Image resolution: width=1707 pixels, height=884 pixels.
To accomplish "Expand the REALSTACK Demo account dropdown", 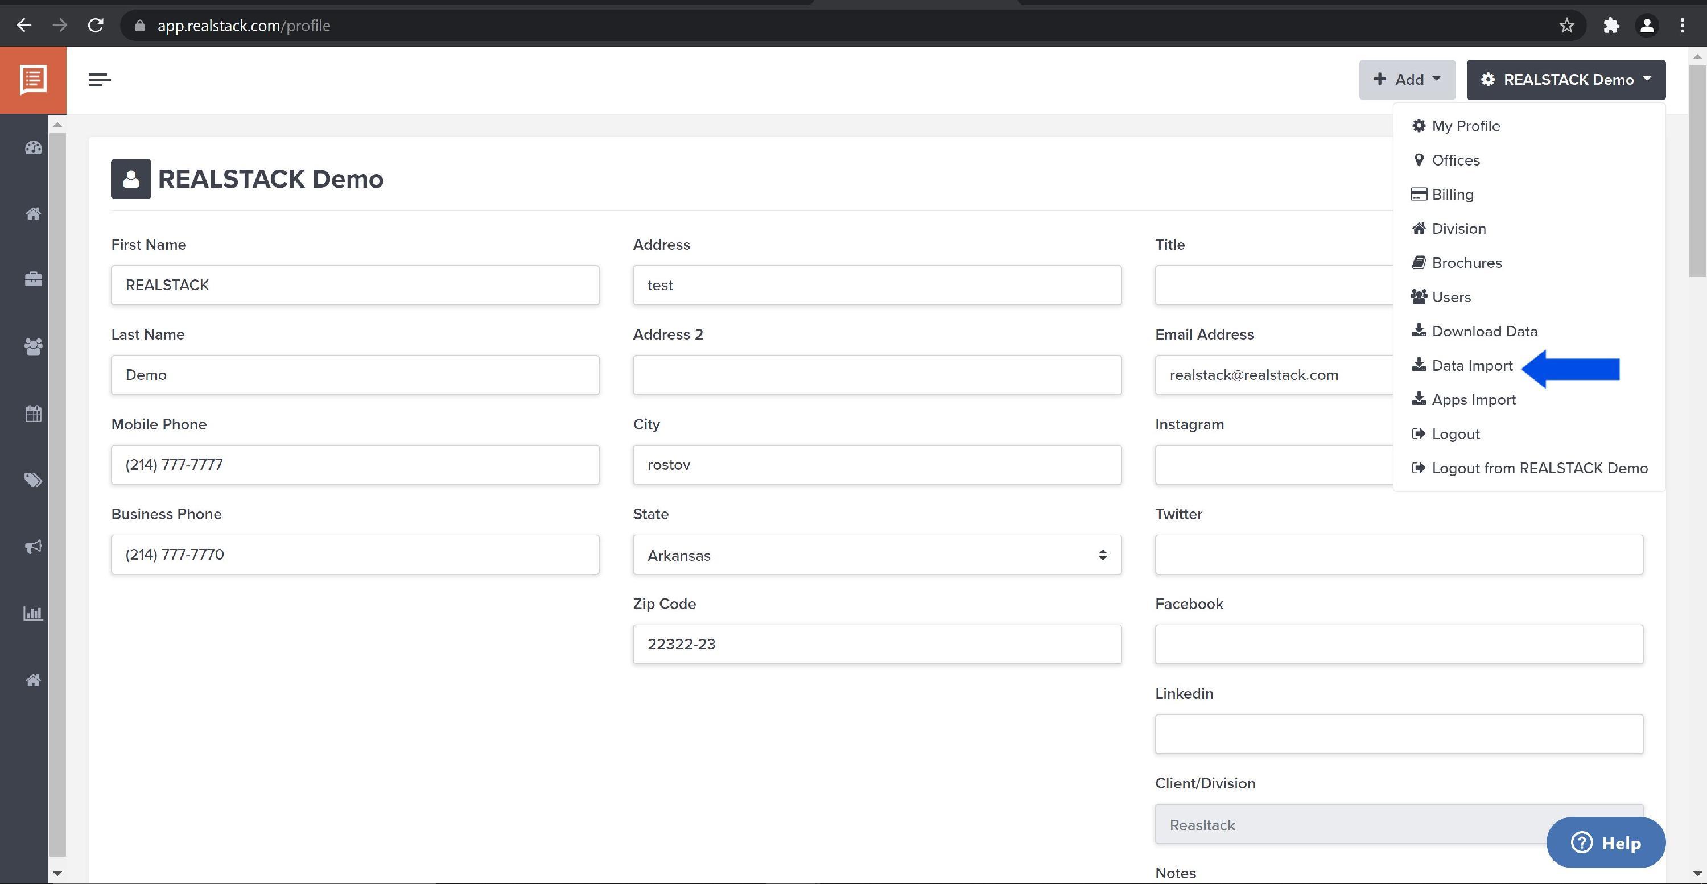I will click(1566, 80).
